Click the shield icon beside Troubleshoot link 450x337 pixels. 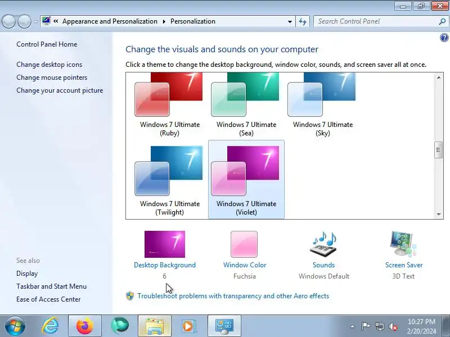tap(130, 296)
